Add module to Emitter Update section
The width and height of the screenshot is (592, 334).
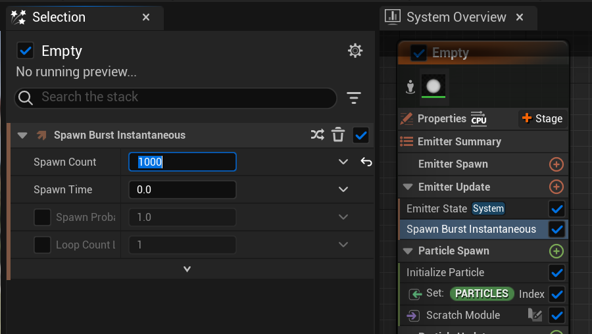pyautogui.click(x=556, y=187)
